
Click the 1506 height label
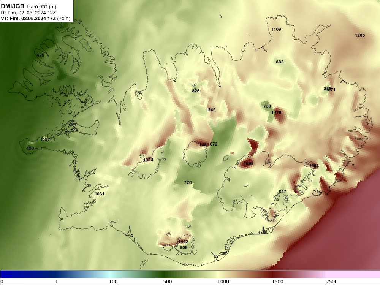click(x=314, y=166)
